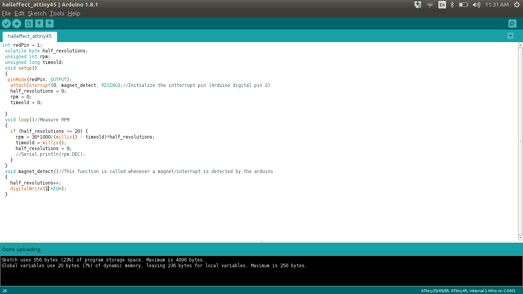
Task: Open the volume sound indicator
Action: click(x=476, y=5)
